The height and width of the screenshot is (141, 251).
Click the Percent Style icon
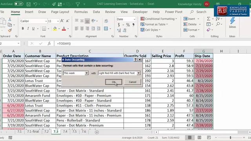(x=128, y=25)
